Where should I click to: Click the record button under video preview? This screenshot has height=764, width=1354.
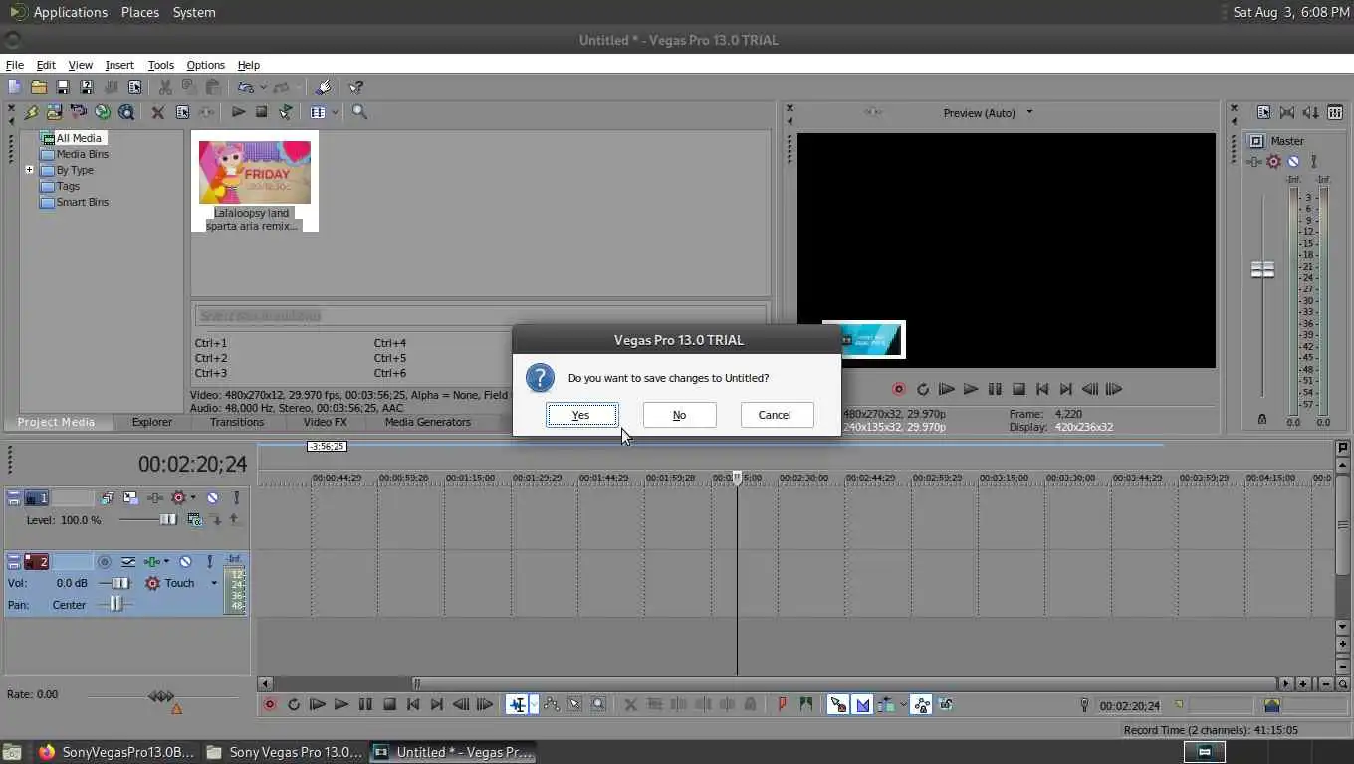click(x=899, y=389)
